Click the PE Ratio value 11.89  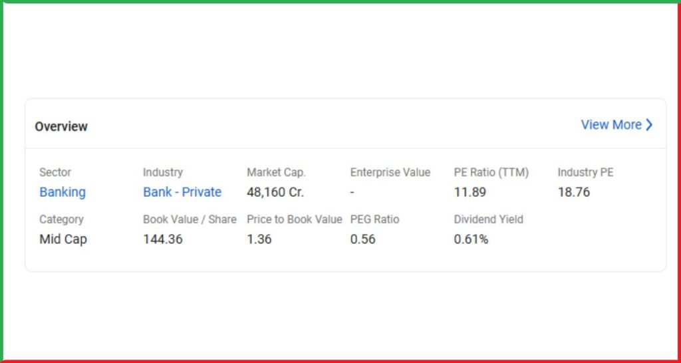pyautogui.click(x=470, y=192)
